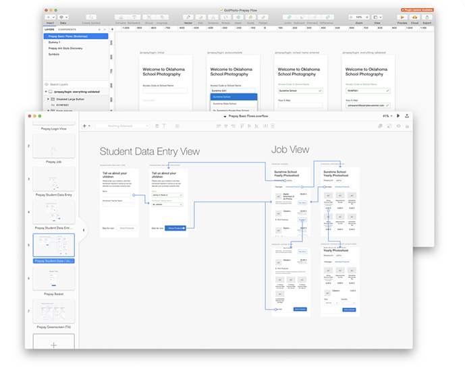Click the text tool T in Overflow toolbar
This screenshot has height=367, width=465.
point(164,126)
